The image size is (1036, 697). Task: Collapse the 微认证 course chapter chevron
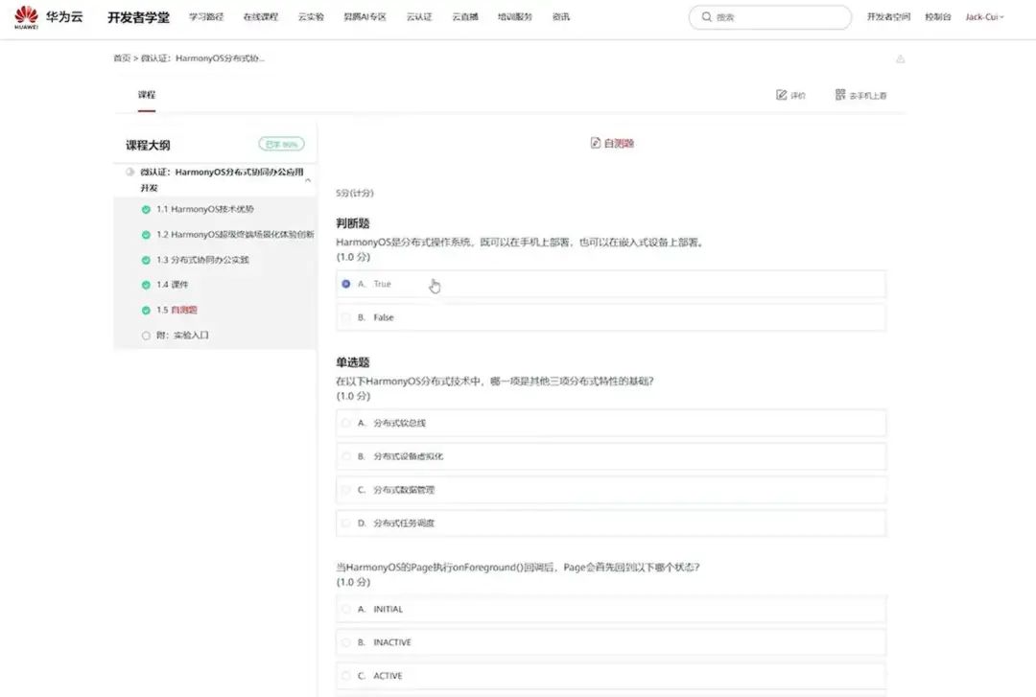pos(308,179)
